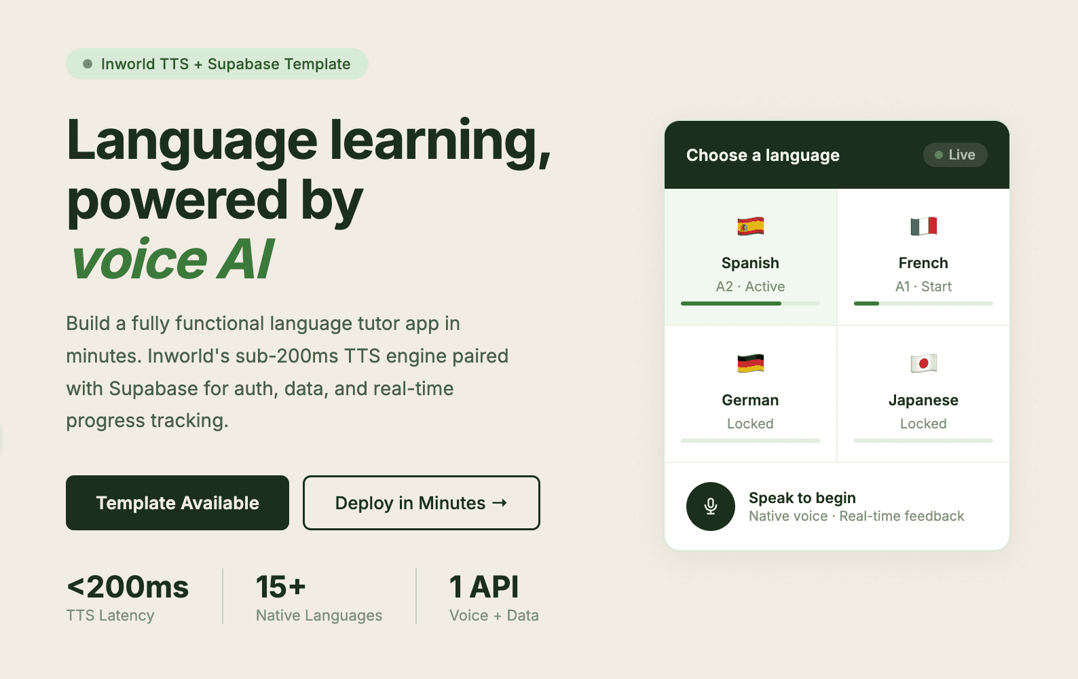Click the Spanish flag icon
Screen dimensions: 1078x679
pos(750,226)
